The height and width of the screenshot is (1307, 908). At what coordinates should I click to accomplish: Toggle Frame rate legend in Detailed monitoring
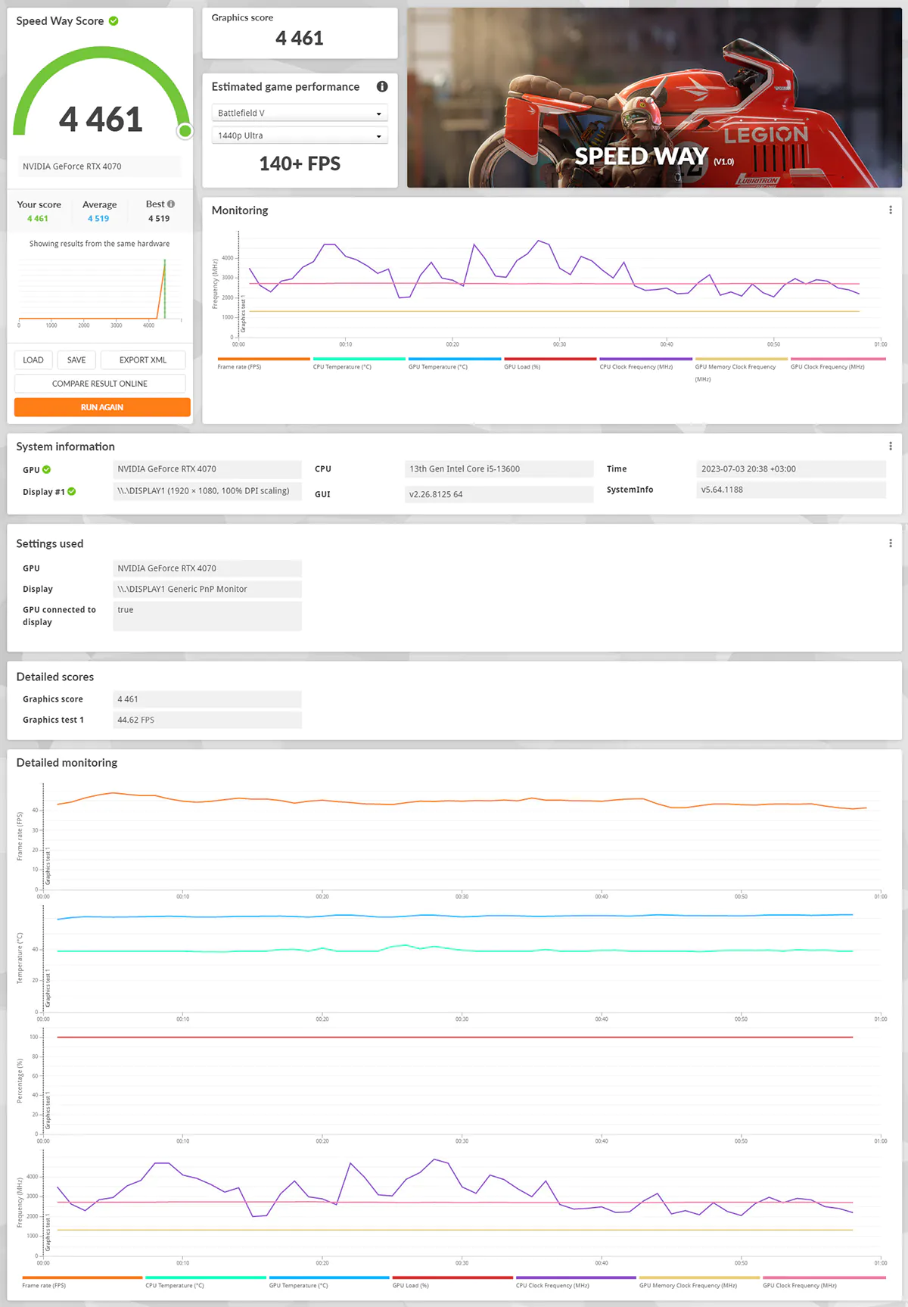[x=82, y=1282]
